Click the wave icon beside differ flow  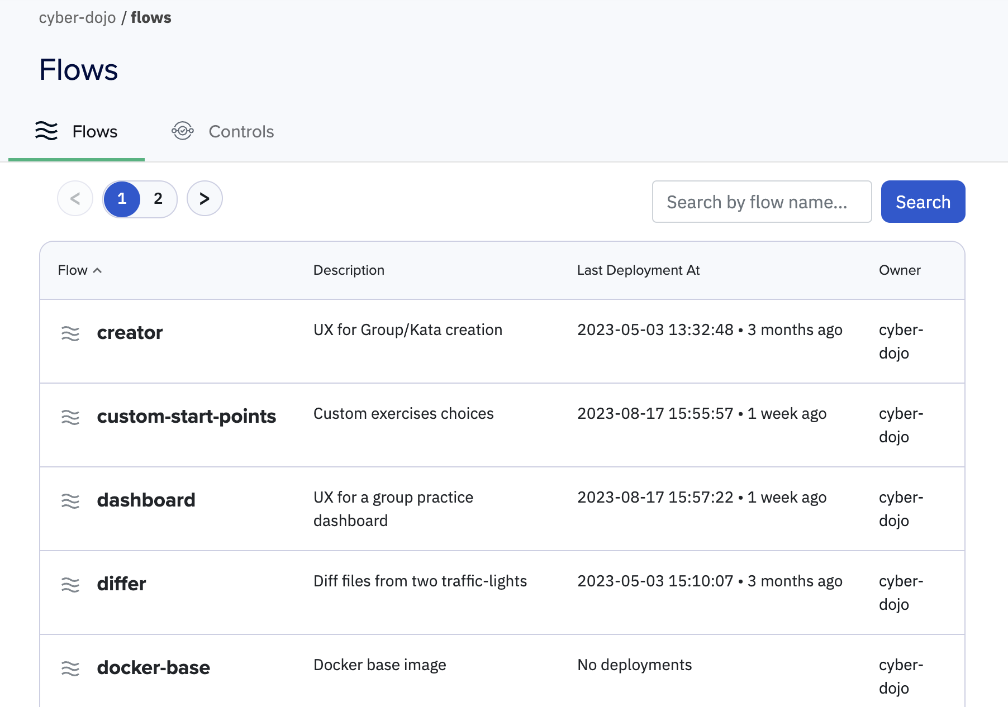[70, 585]
